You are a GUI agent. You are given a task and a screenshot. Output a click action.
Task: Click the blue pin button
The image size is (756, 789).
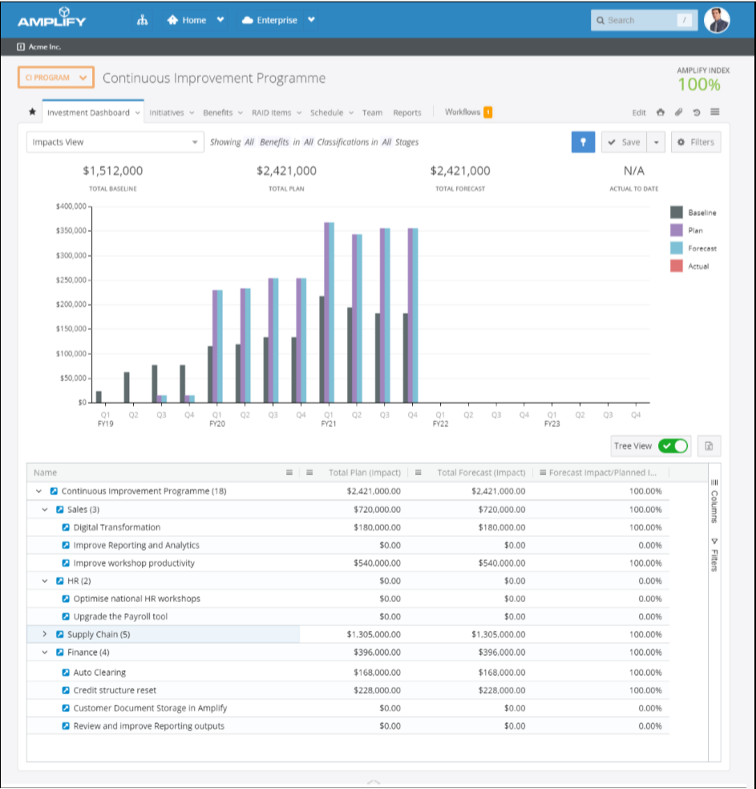coord(583,142)
